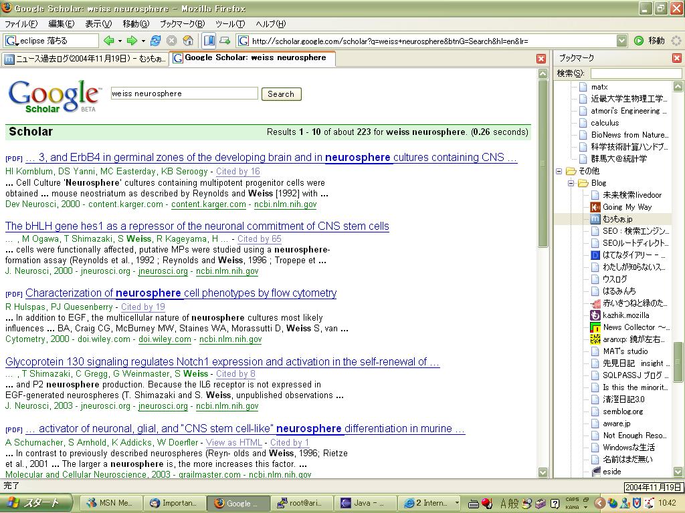The image size is (685, 513).
Task: Open the Home page button
Action: tap(188, 41)
